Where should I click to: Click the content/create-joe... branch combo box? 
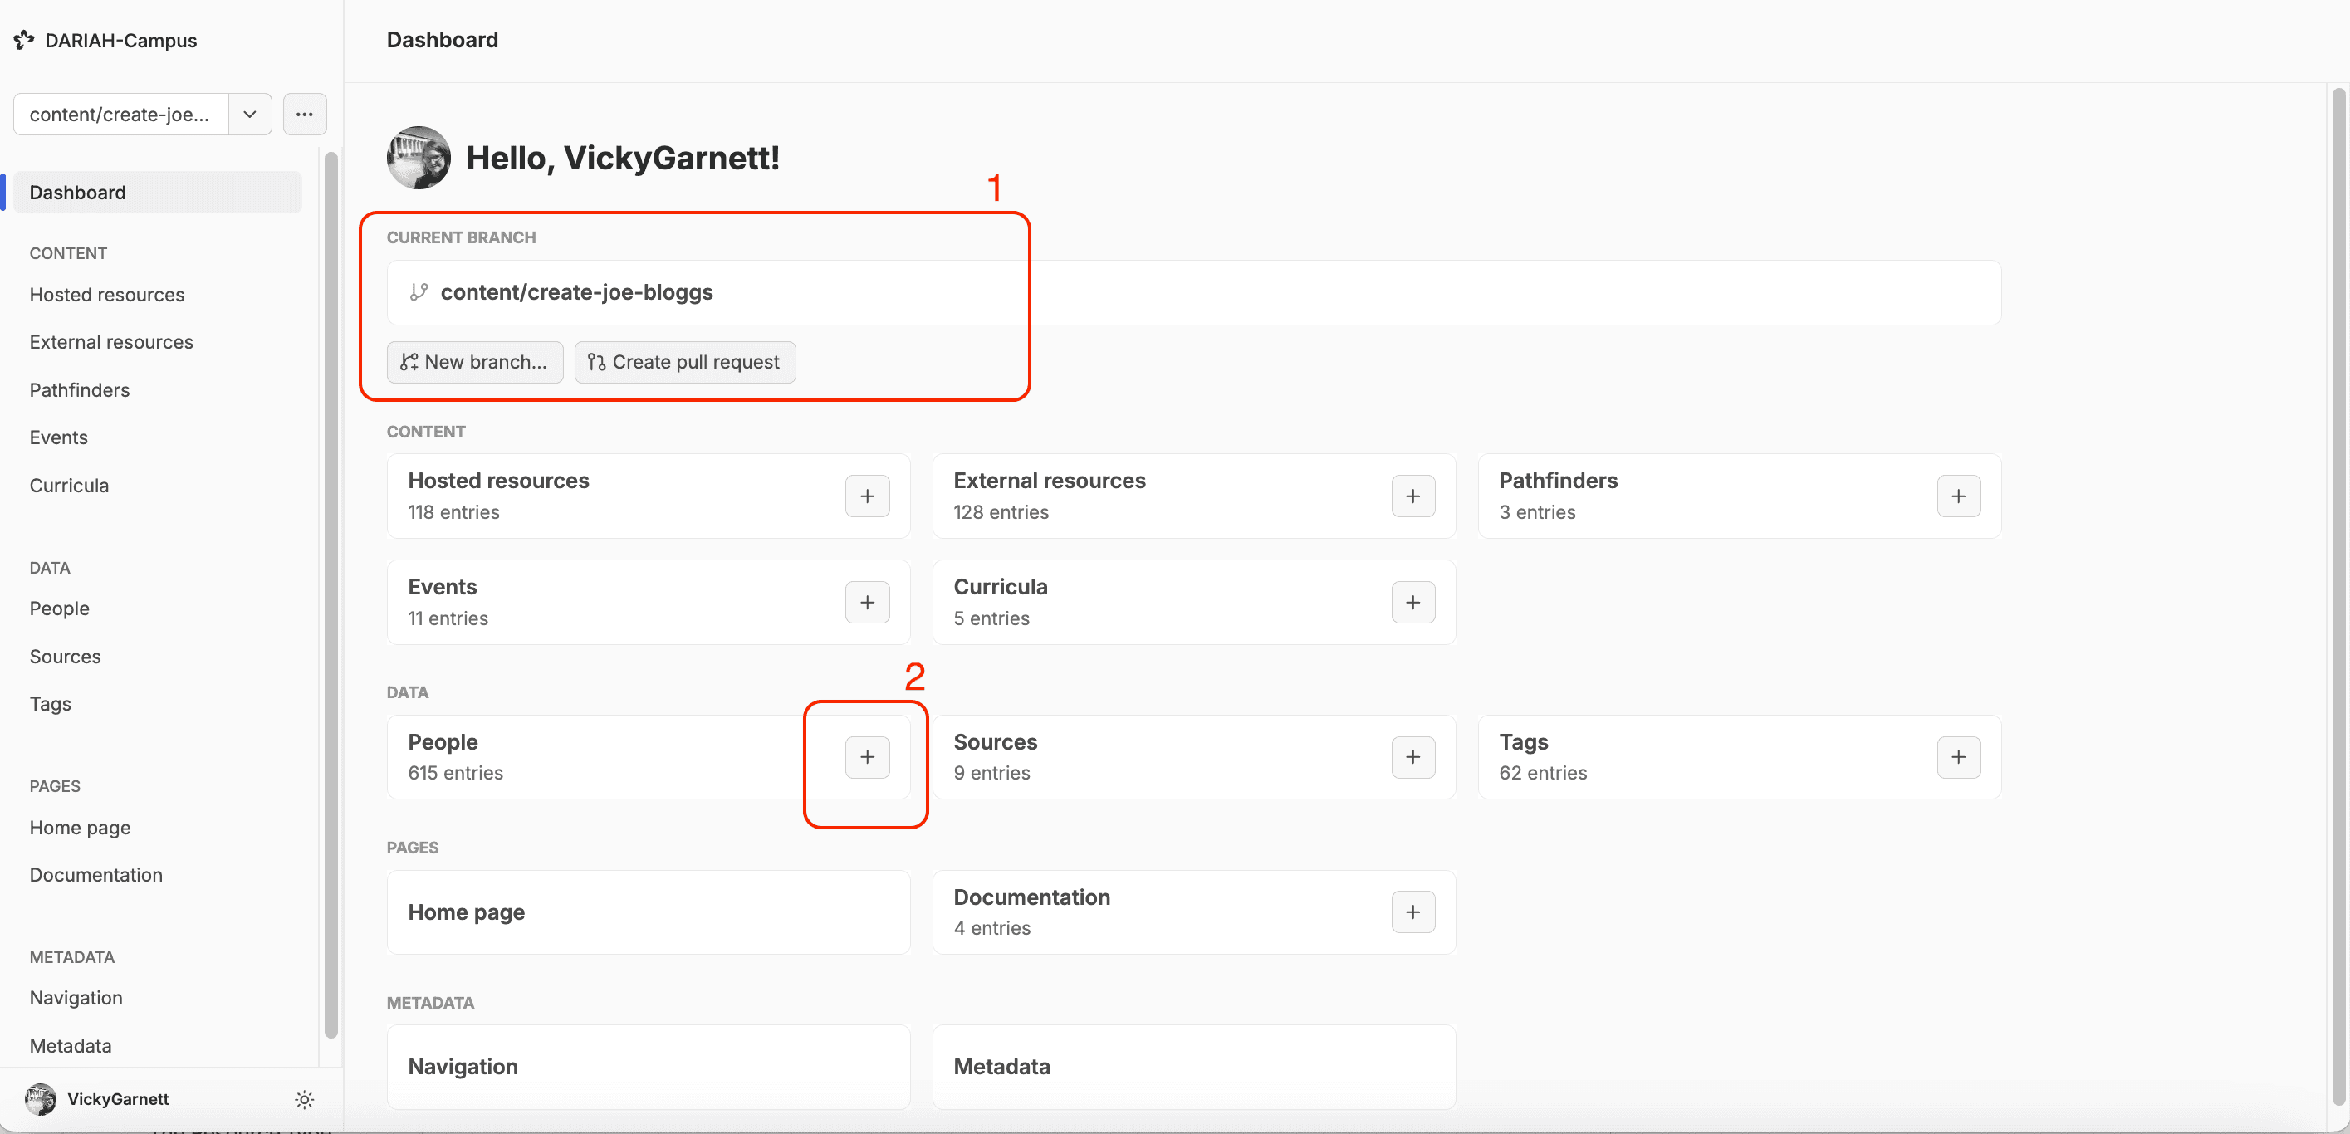point(120,114)
